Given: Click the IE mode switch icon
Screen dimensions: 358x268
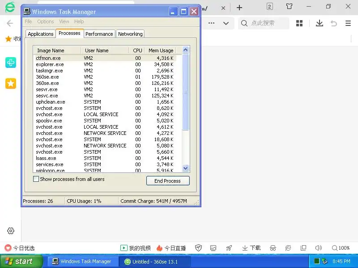Looking at the screenshot, I should coord(288,248).
